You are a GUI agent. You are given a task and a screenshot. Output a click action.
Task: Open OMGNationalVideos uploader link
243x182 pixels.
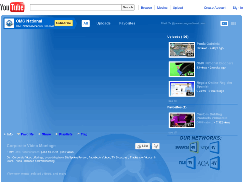[x=27, y=152]
